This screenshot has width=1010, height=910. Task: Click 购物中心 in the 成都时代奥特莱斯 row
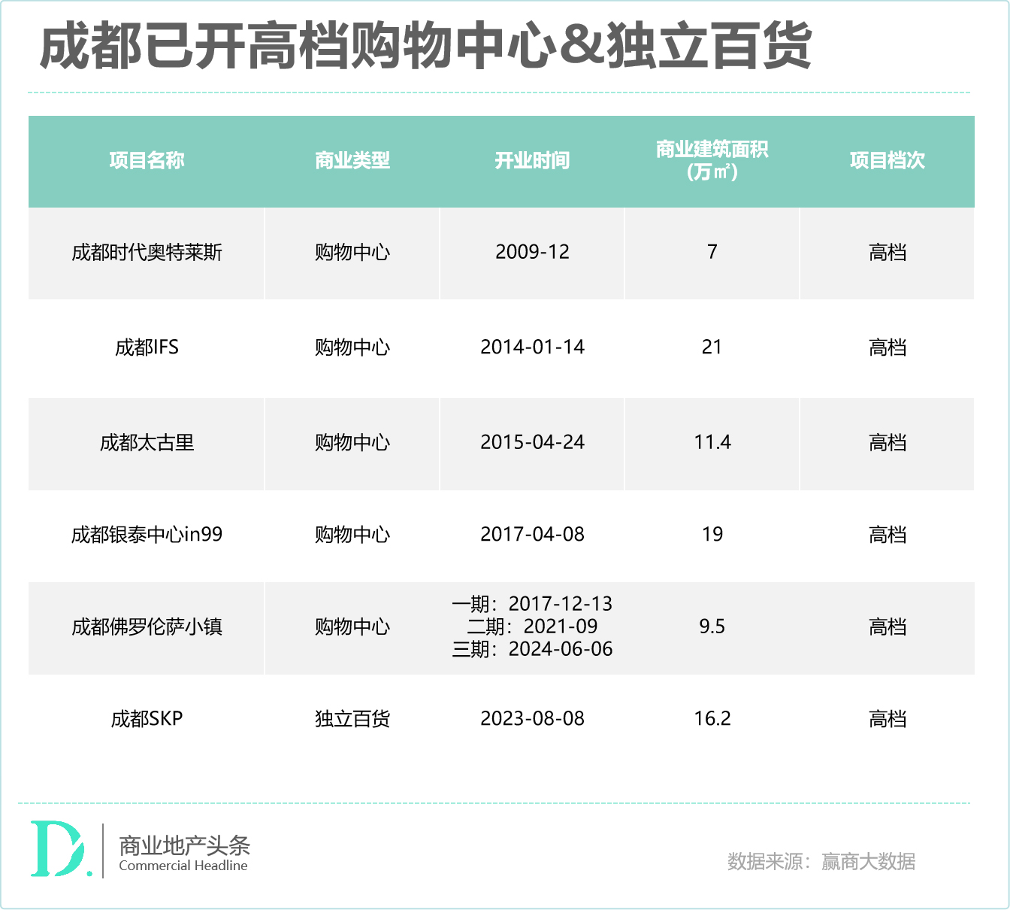352,253
